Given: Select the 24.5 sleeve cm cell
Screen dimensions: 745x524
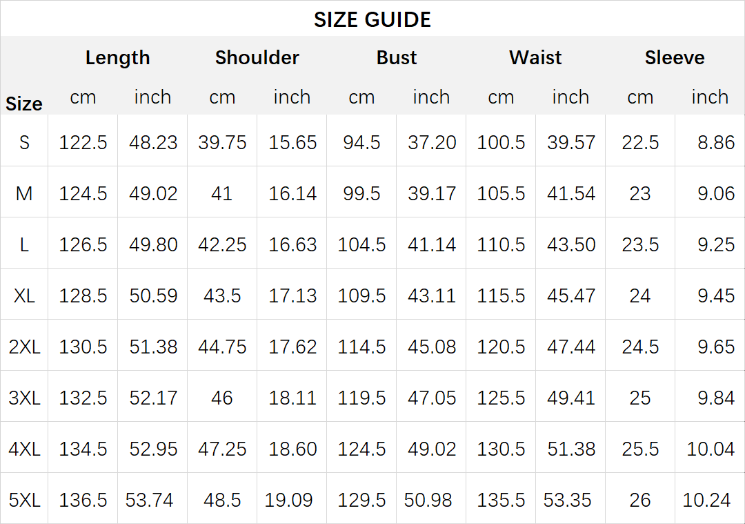Looking at the screenshot, I should [640, 347].
